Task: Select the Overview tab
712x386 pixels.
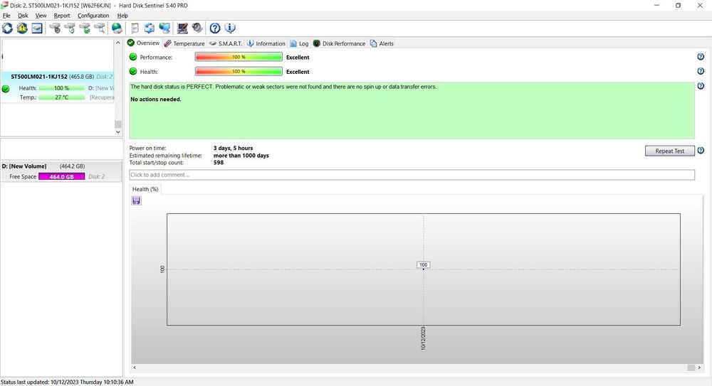Action: pos(144,43)
